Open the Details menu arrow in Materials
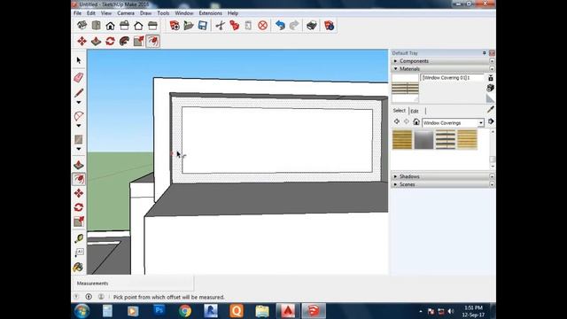The image size is (567, 319). (491, 122)
